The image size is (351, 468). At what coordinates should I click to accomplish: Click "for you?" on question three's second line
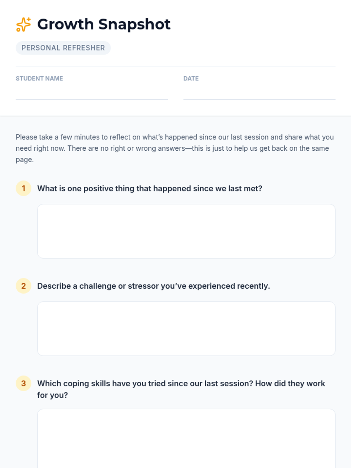pos(52,395)
